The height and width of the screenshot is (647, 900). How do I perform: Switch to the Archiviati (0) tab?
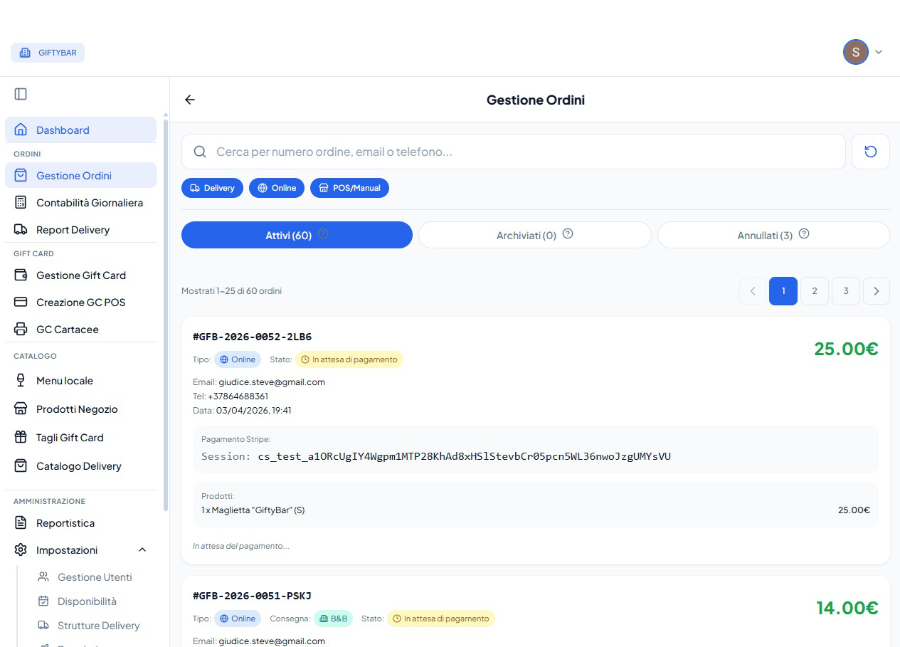click(x=535, y=235)
